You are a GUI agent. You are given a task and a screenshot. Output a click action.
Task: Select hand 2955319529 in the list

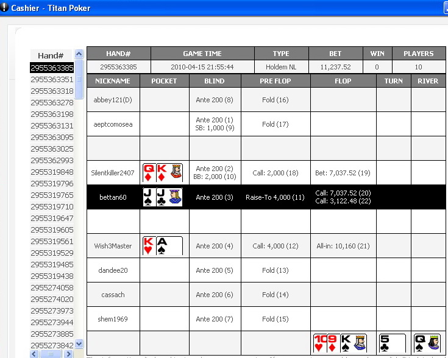52,253
